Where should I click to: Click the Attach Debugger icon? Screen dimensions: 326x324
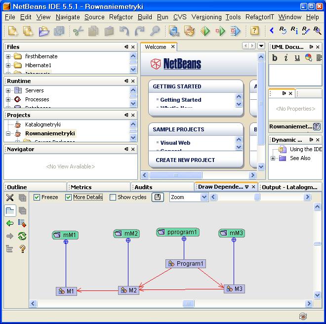tap(235, 31)
